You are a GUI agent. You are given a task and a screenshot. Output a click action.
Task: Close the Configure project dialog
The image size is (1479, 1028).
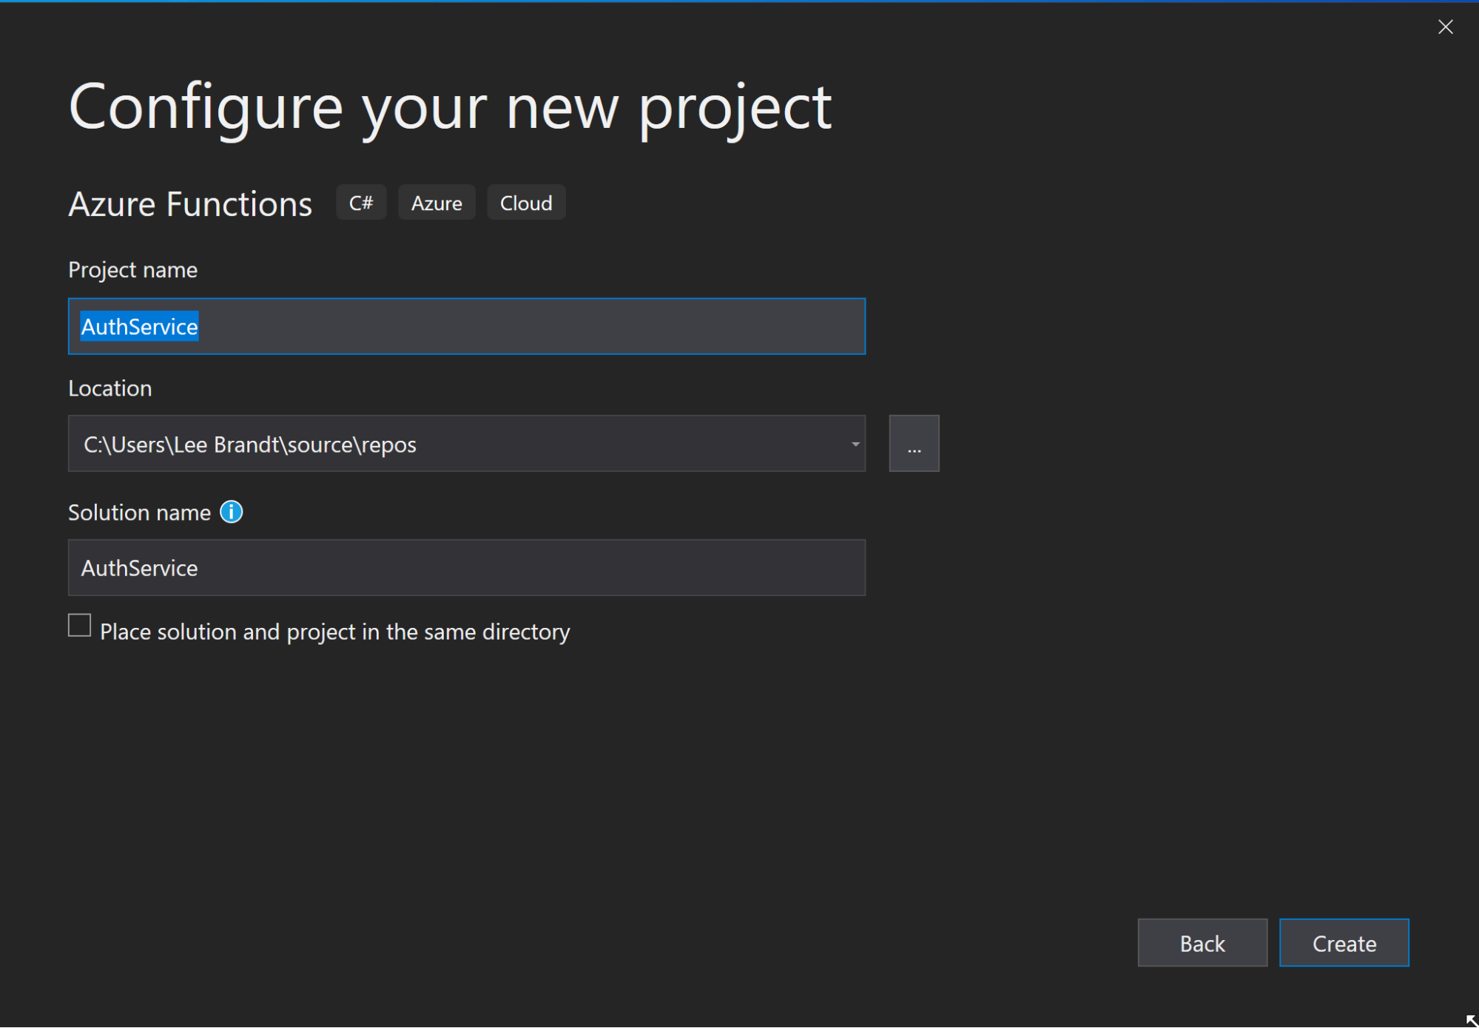[x=1445, y=27]
